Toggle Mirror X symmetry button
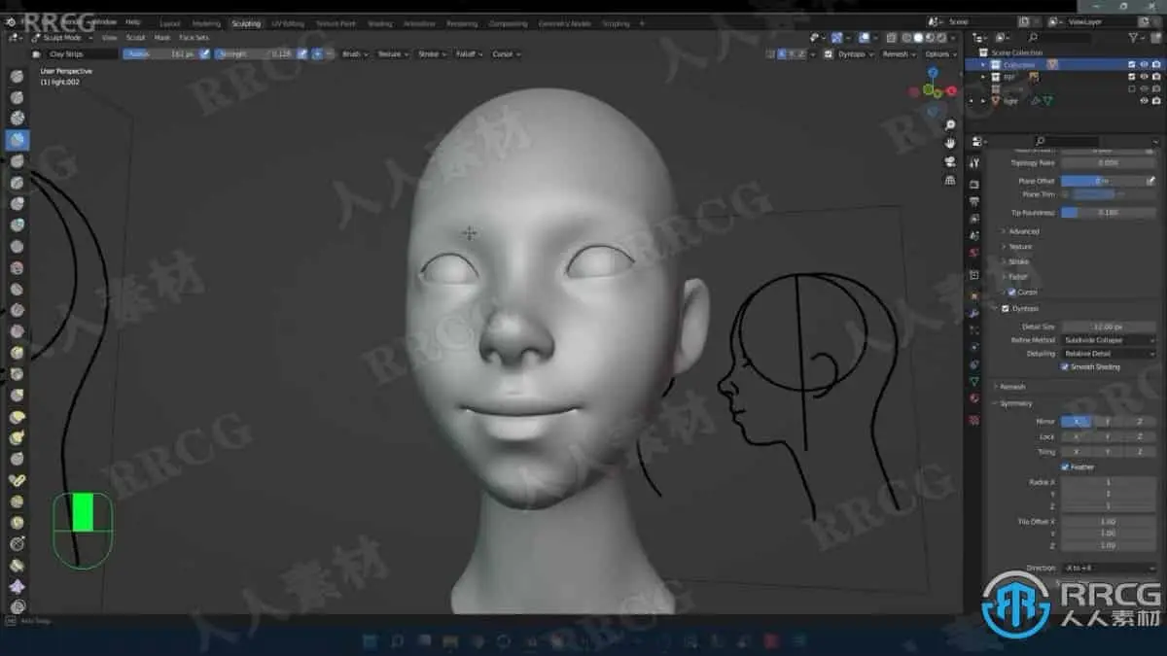The height and width of the screenshot is (656, 1167). click(x=1076, y=422)
